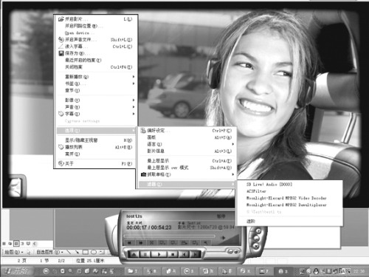This screenshot has width=369, height=277.
Task: Click the question mark help button on the player
Action: 258,231
